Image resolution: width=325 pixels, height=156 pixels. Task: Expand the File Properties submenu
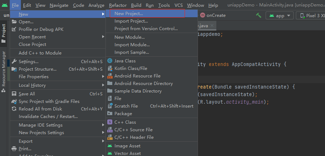point(103,77)
